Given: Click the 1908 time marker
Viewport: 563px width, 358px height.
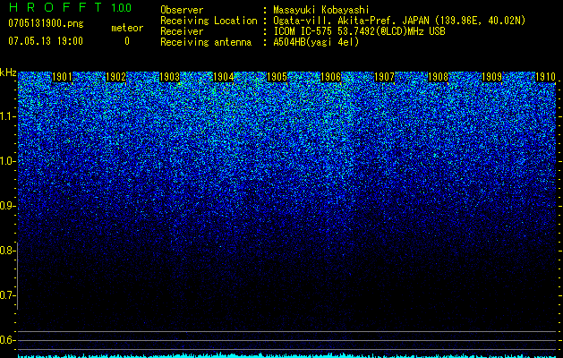Looking at the screenshot, I should [439, 77].
